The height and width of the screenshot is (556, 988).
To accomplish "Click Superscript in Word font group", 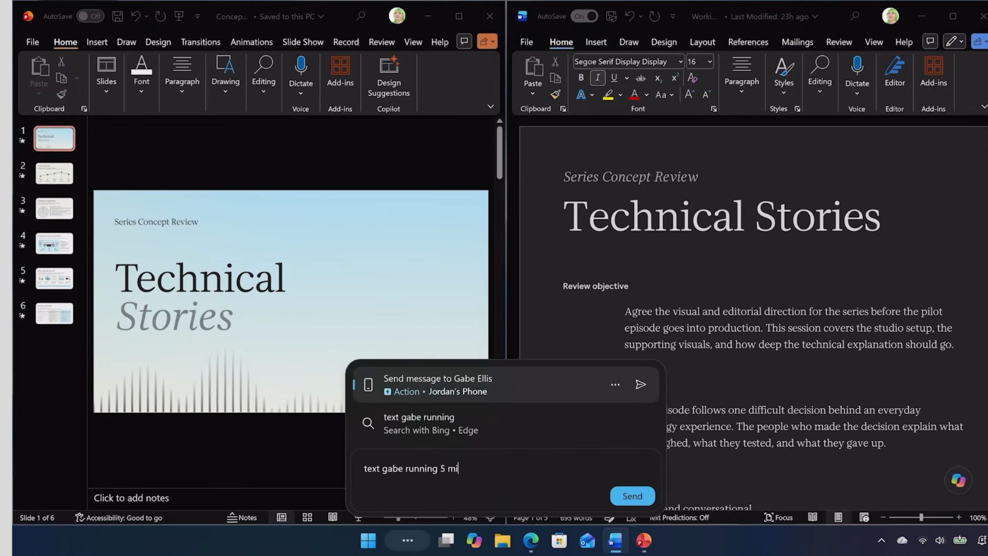I will point(675,78).
